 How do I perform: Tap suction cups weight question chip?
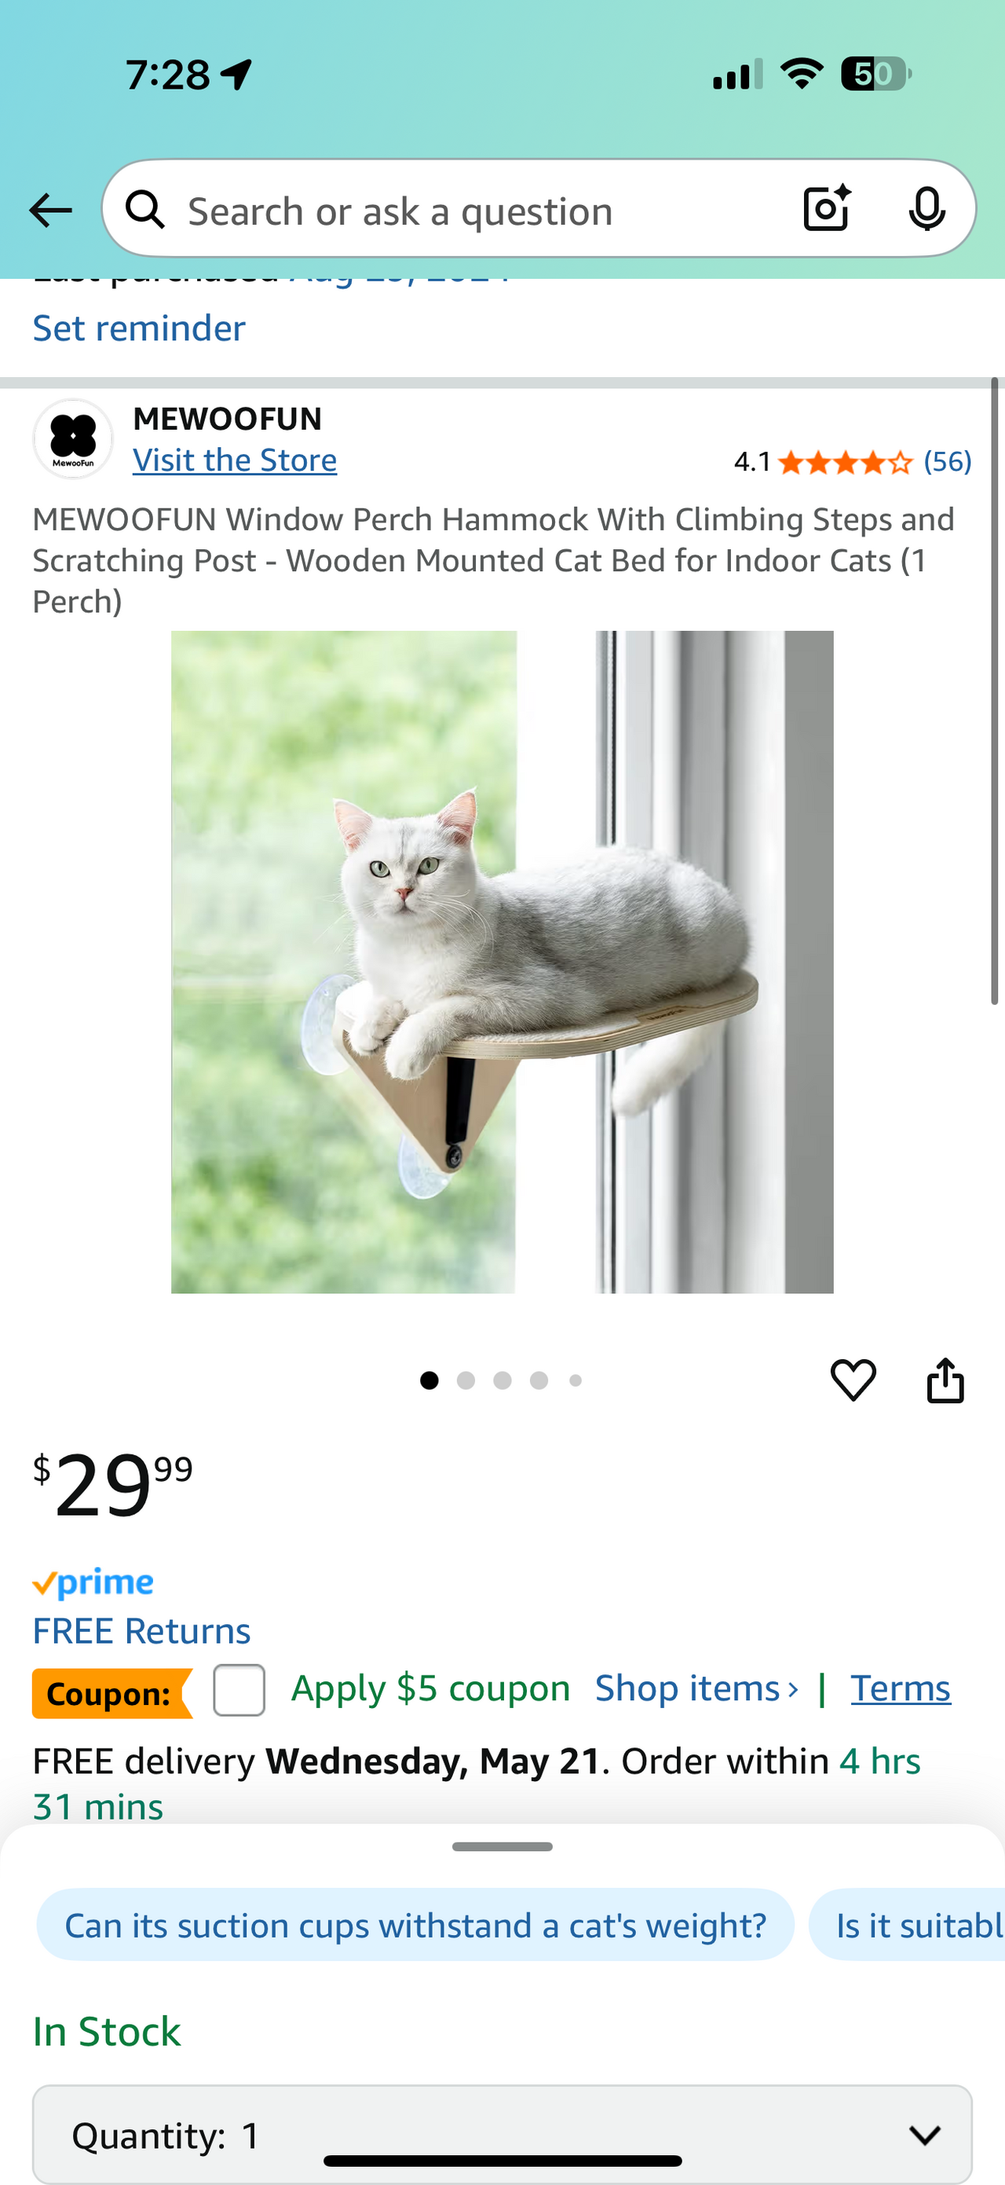pyautogui.click(x=415, y=1925)
